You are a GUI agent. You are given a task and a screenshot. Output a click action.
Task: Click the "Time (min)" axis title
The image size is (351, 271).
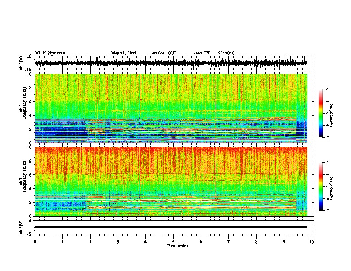177,246
